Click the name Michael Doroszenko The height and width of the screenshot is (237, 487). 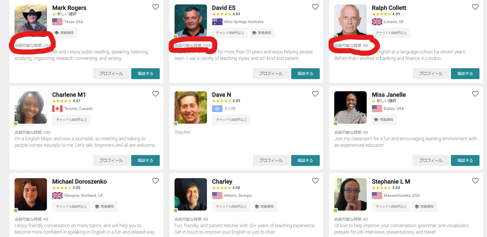(79, 182)
